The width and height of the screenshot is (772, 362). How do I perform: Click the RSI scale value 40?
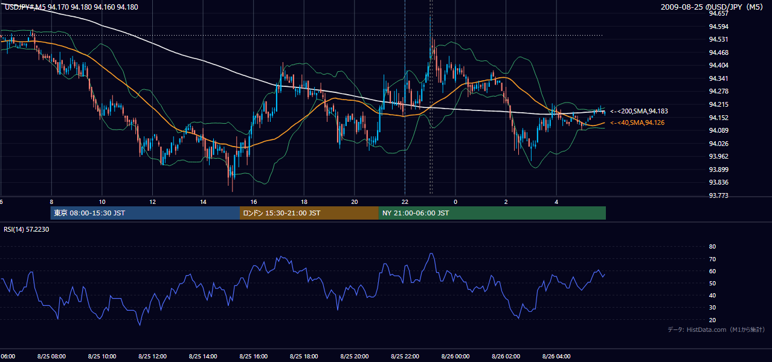click(712, 296)
